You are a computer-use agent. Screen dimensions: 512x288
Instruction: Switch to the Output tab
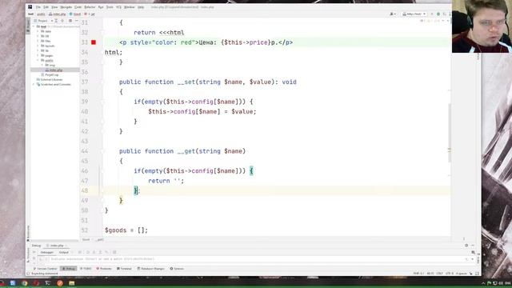point(64,253)
